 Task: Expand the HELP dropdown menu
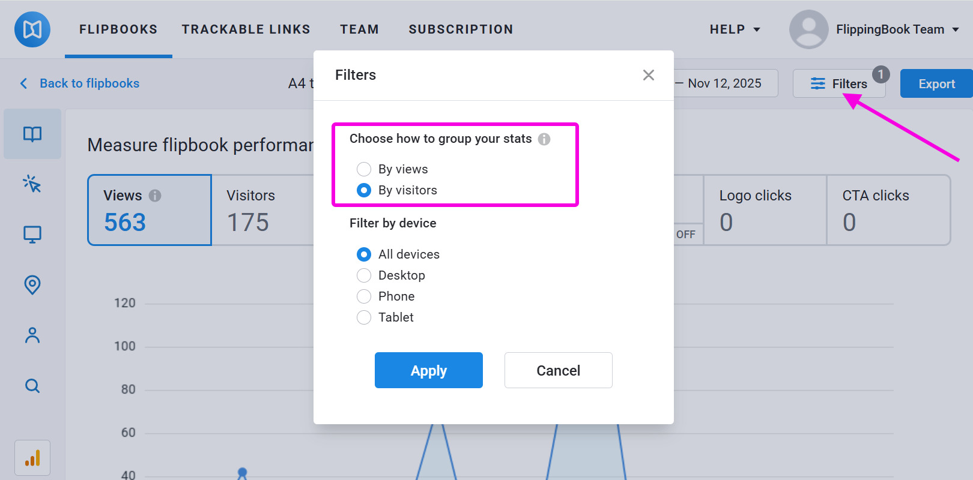pos(735,29)
